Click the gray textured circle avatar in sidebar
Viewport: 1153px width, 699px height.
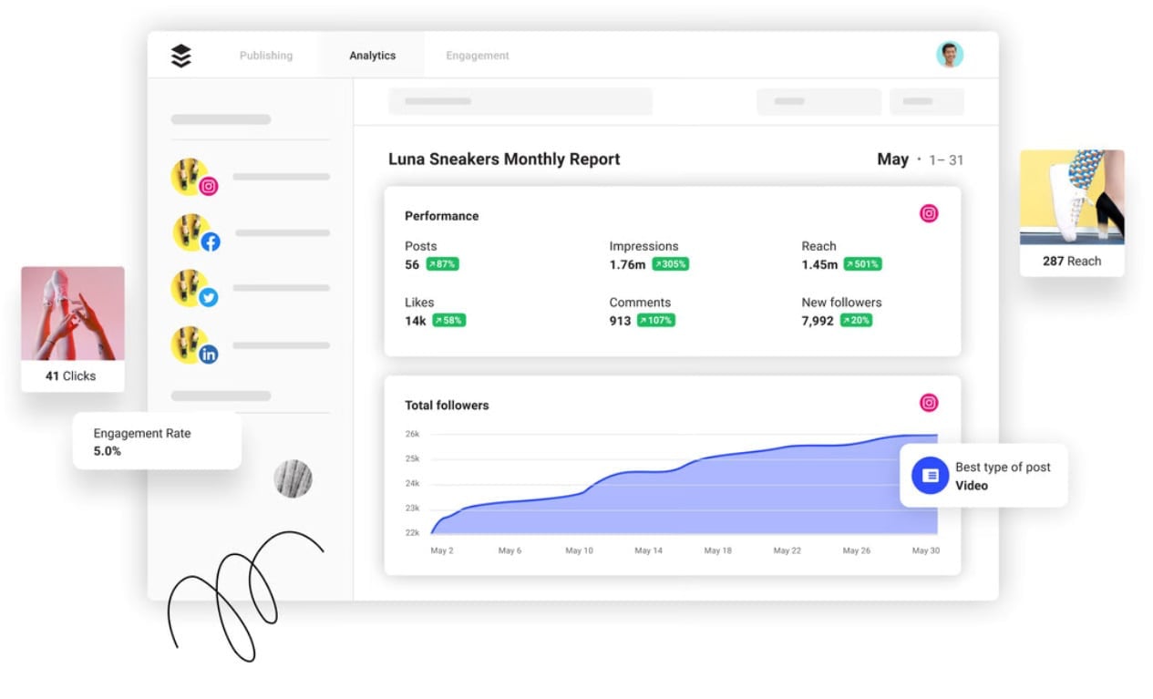click(293, 478)
